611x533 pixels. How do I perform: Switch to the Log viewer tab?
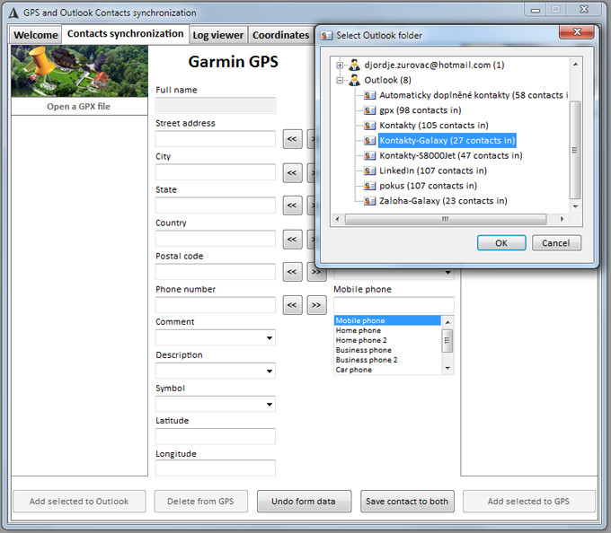[x=217, y=35]
